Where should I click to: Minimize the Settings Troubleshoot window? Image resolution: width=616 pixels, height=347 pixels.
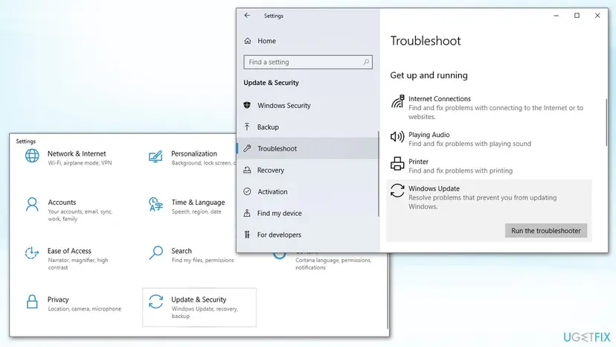coord(556,16)
